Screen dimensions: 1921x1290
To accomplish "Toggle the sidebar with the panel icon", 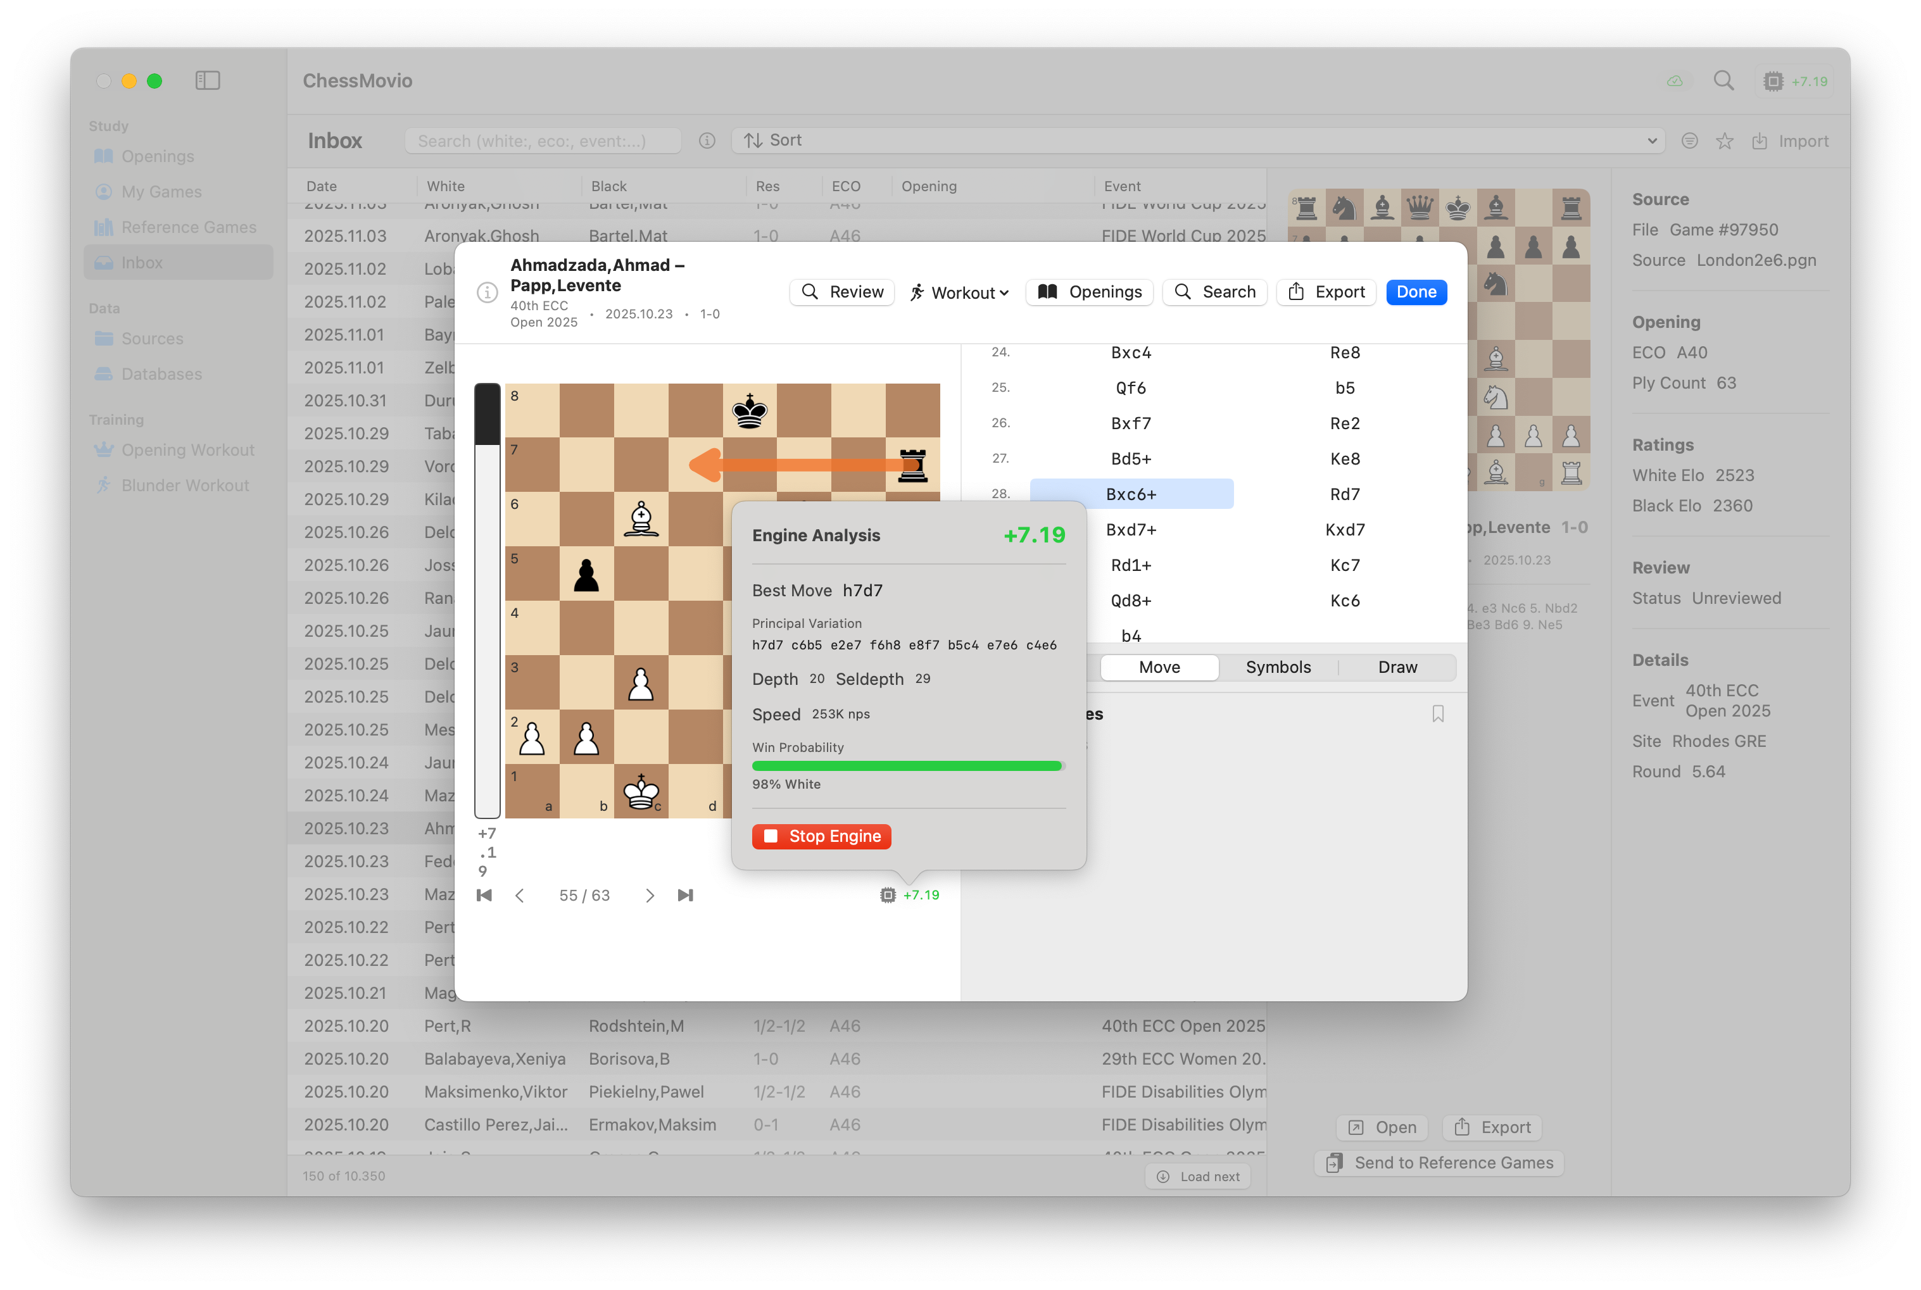I will (x=207, y=80).
